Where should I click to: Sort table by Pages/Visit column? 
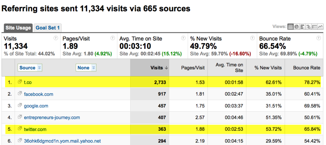(188, 68)
